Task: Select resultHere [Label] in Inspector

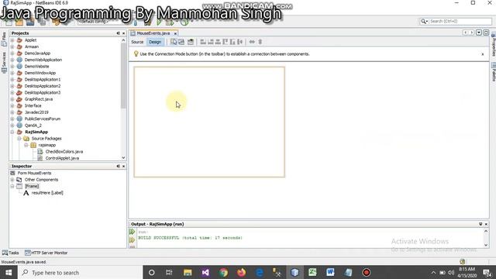Action: pyautogui.click(x=47, y=193)
